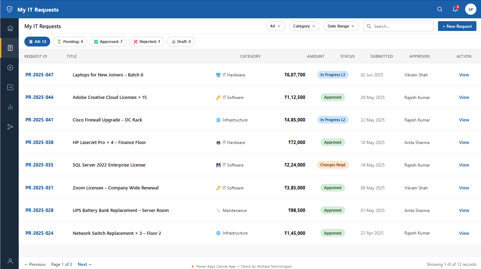This screenshot has height=269, width=481.
Task: Open request PR-2025-024
Action: [x=40, y=233]
